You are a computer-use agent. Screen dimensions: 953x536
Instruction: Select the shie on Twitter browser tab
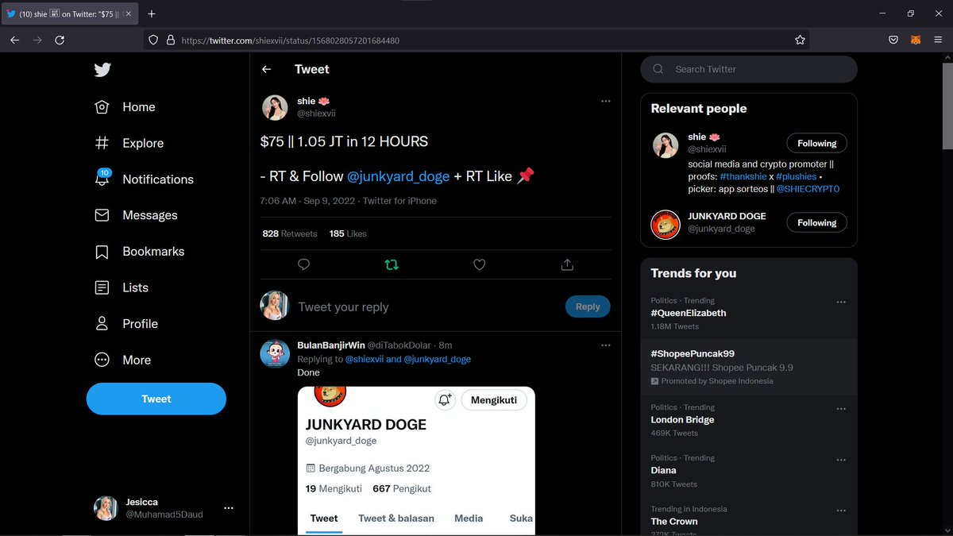pos(69,13)
